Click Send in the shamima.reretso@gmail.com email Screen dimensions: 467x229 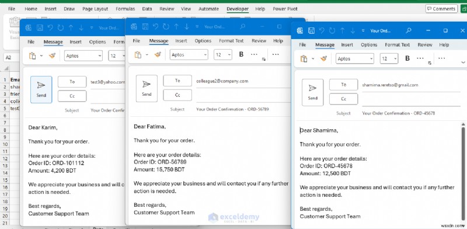pyautogui.click(x=312, y=92)
